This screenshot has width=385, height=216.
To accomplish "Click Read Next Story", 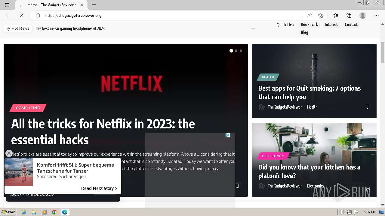I will [99, 188].
